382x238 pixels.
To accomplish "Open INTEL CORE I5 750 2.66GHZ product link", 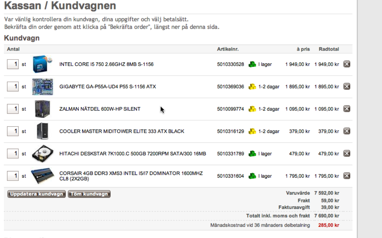I will pos(107,64).
